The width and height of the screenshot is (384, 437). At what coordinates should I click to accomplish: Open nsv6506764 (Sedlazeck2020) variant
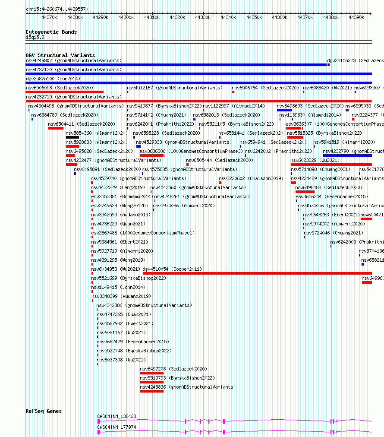click(x=265, y=88)
